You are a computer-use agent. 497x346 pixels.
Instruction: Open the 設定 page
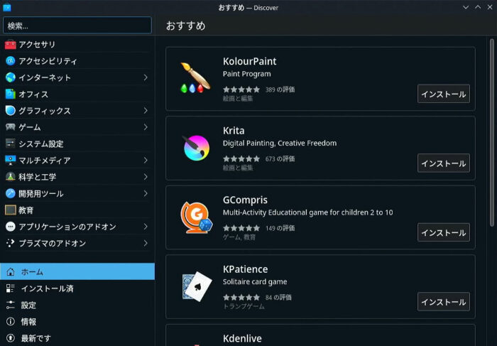77,305
